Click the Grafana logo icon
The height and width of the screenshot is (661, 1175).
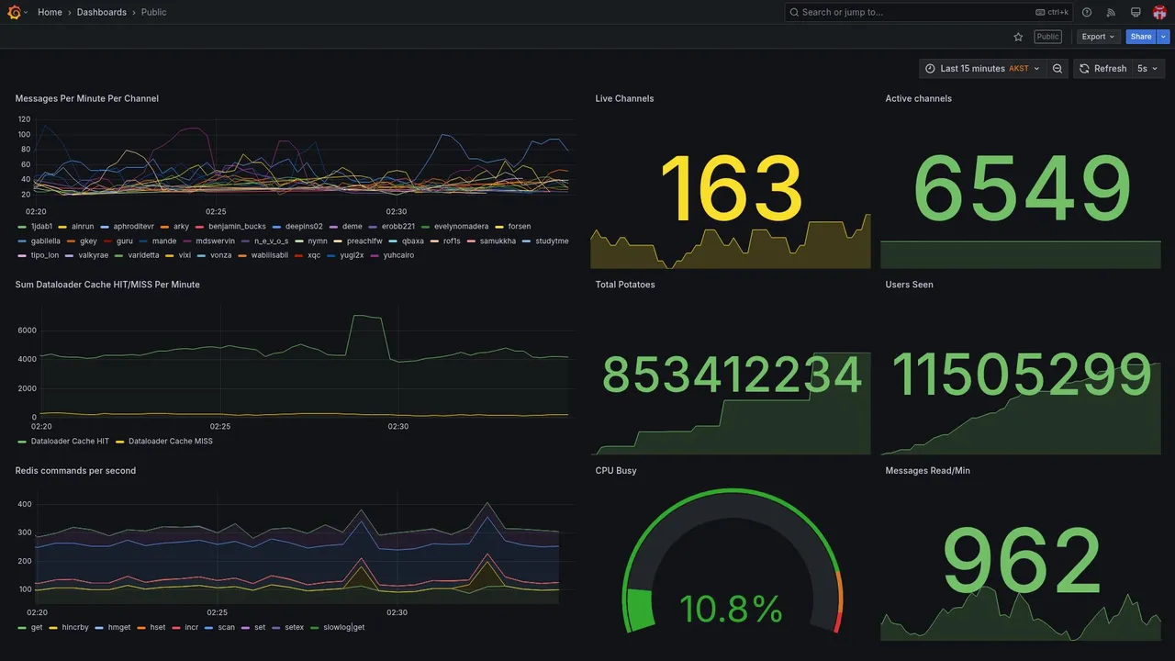[14, 12]
